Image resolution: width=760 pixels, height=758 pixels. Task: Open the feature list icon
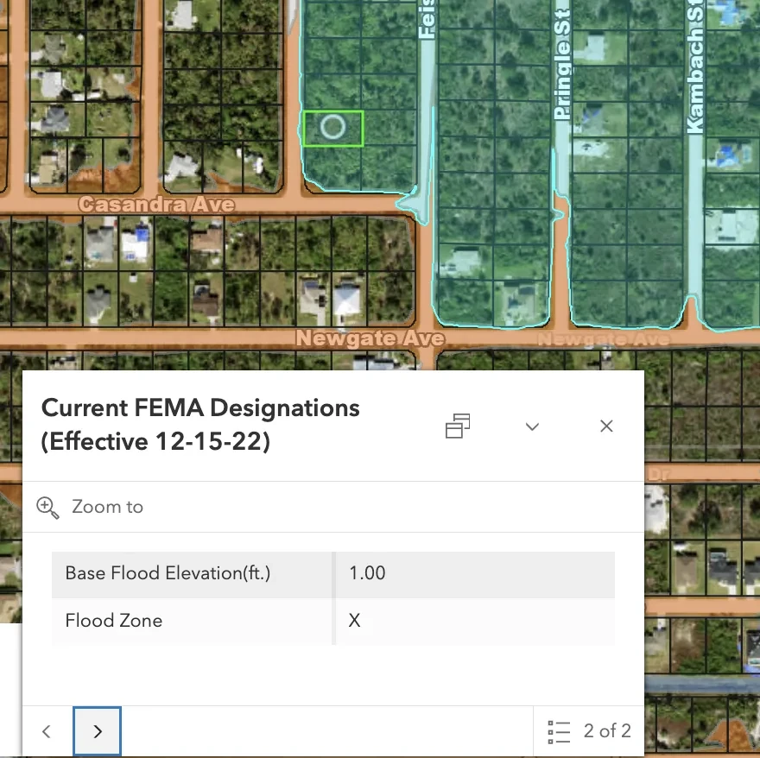[559, 731]
